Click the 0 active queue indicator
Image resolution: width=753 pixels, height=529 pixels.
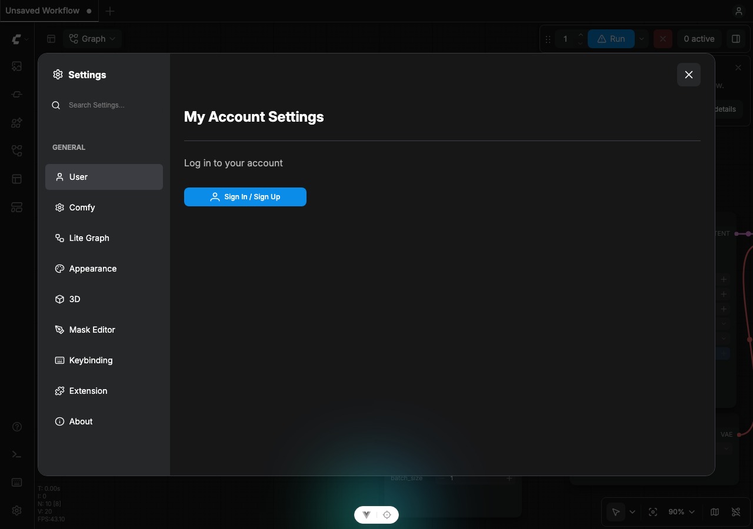(x=699, y=39)
